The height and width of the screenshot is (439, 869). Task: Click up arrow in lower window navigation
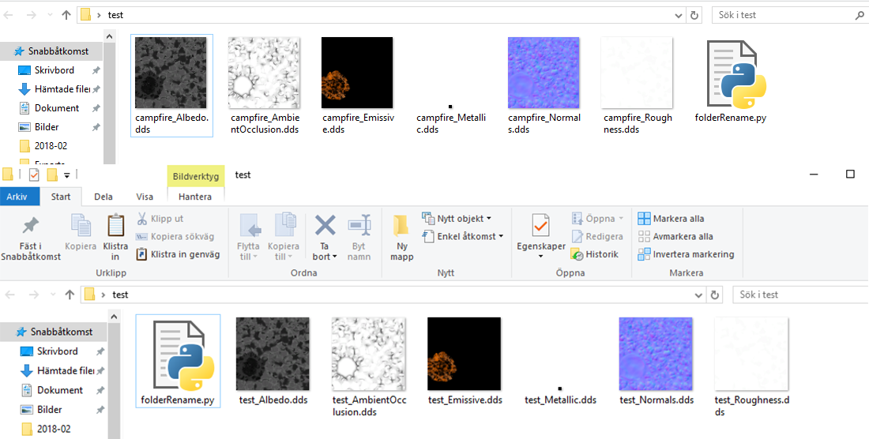[x=70, y=295]
